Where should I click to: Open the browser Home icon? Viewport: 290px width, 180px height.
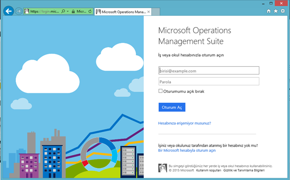coord(269,11)
